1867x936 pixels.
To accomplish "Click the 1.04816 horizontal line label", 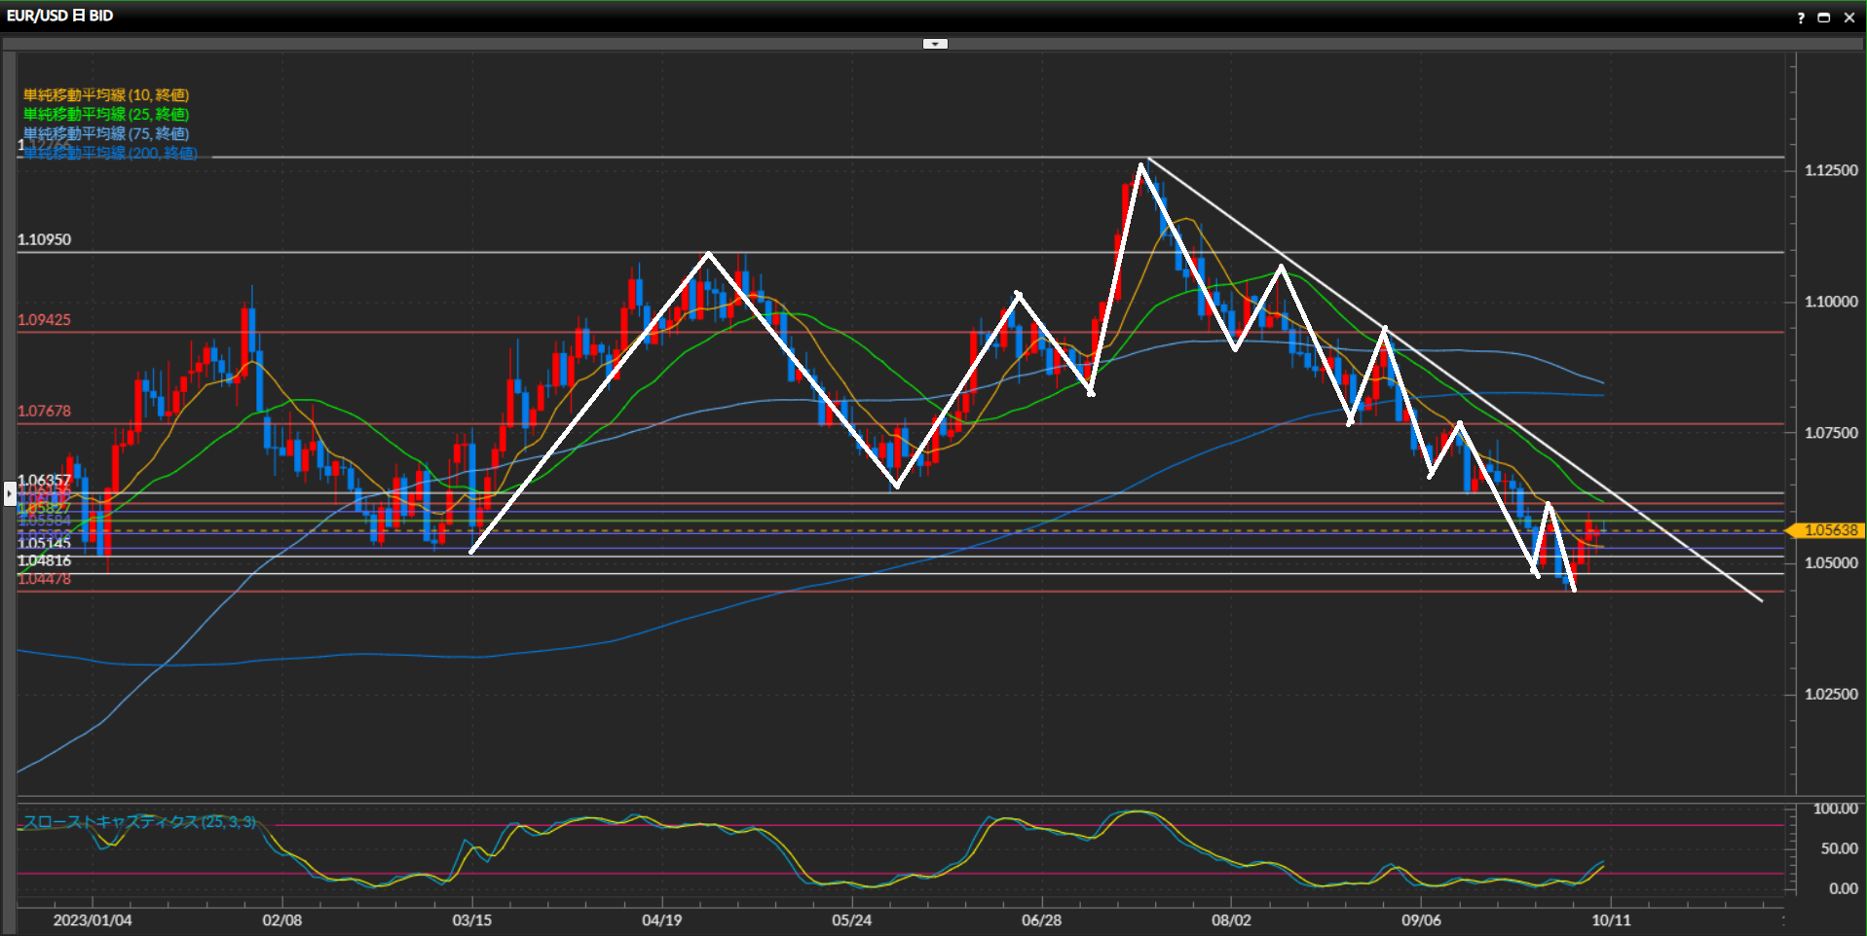I will coord(44,561).
